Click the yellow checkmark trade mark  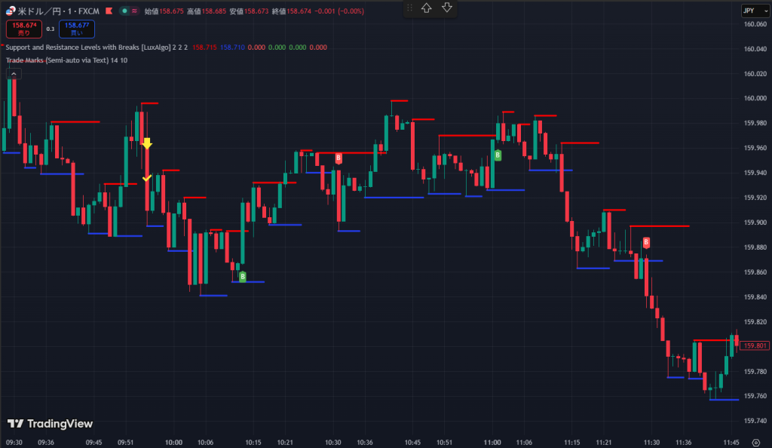[x=147, y=178]
